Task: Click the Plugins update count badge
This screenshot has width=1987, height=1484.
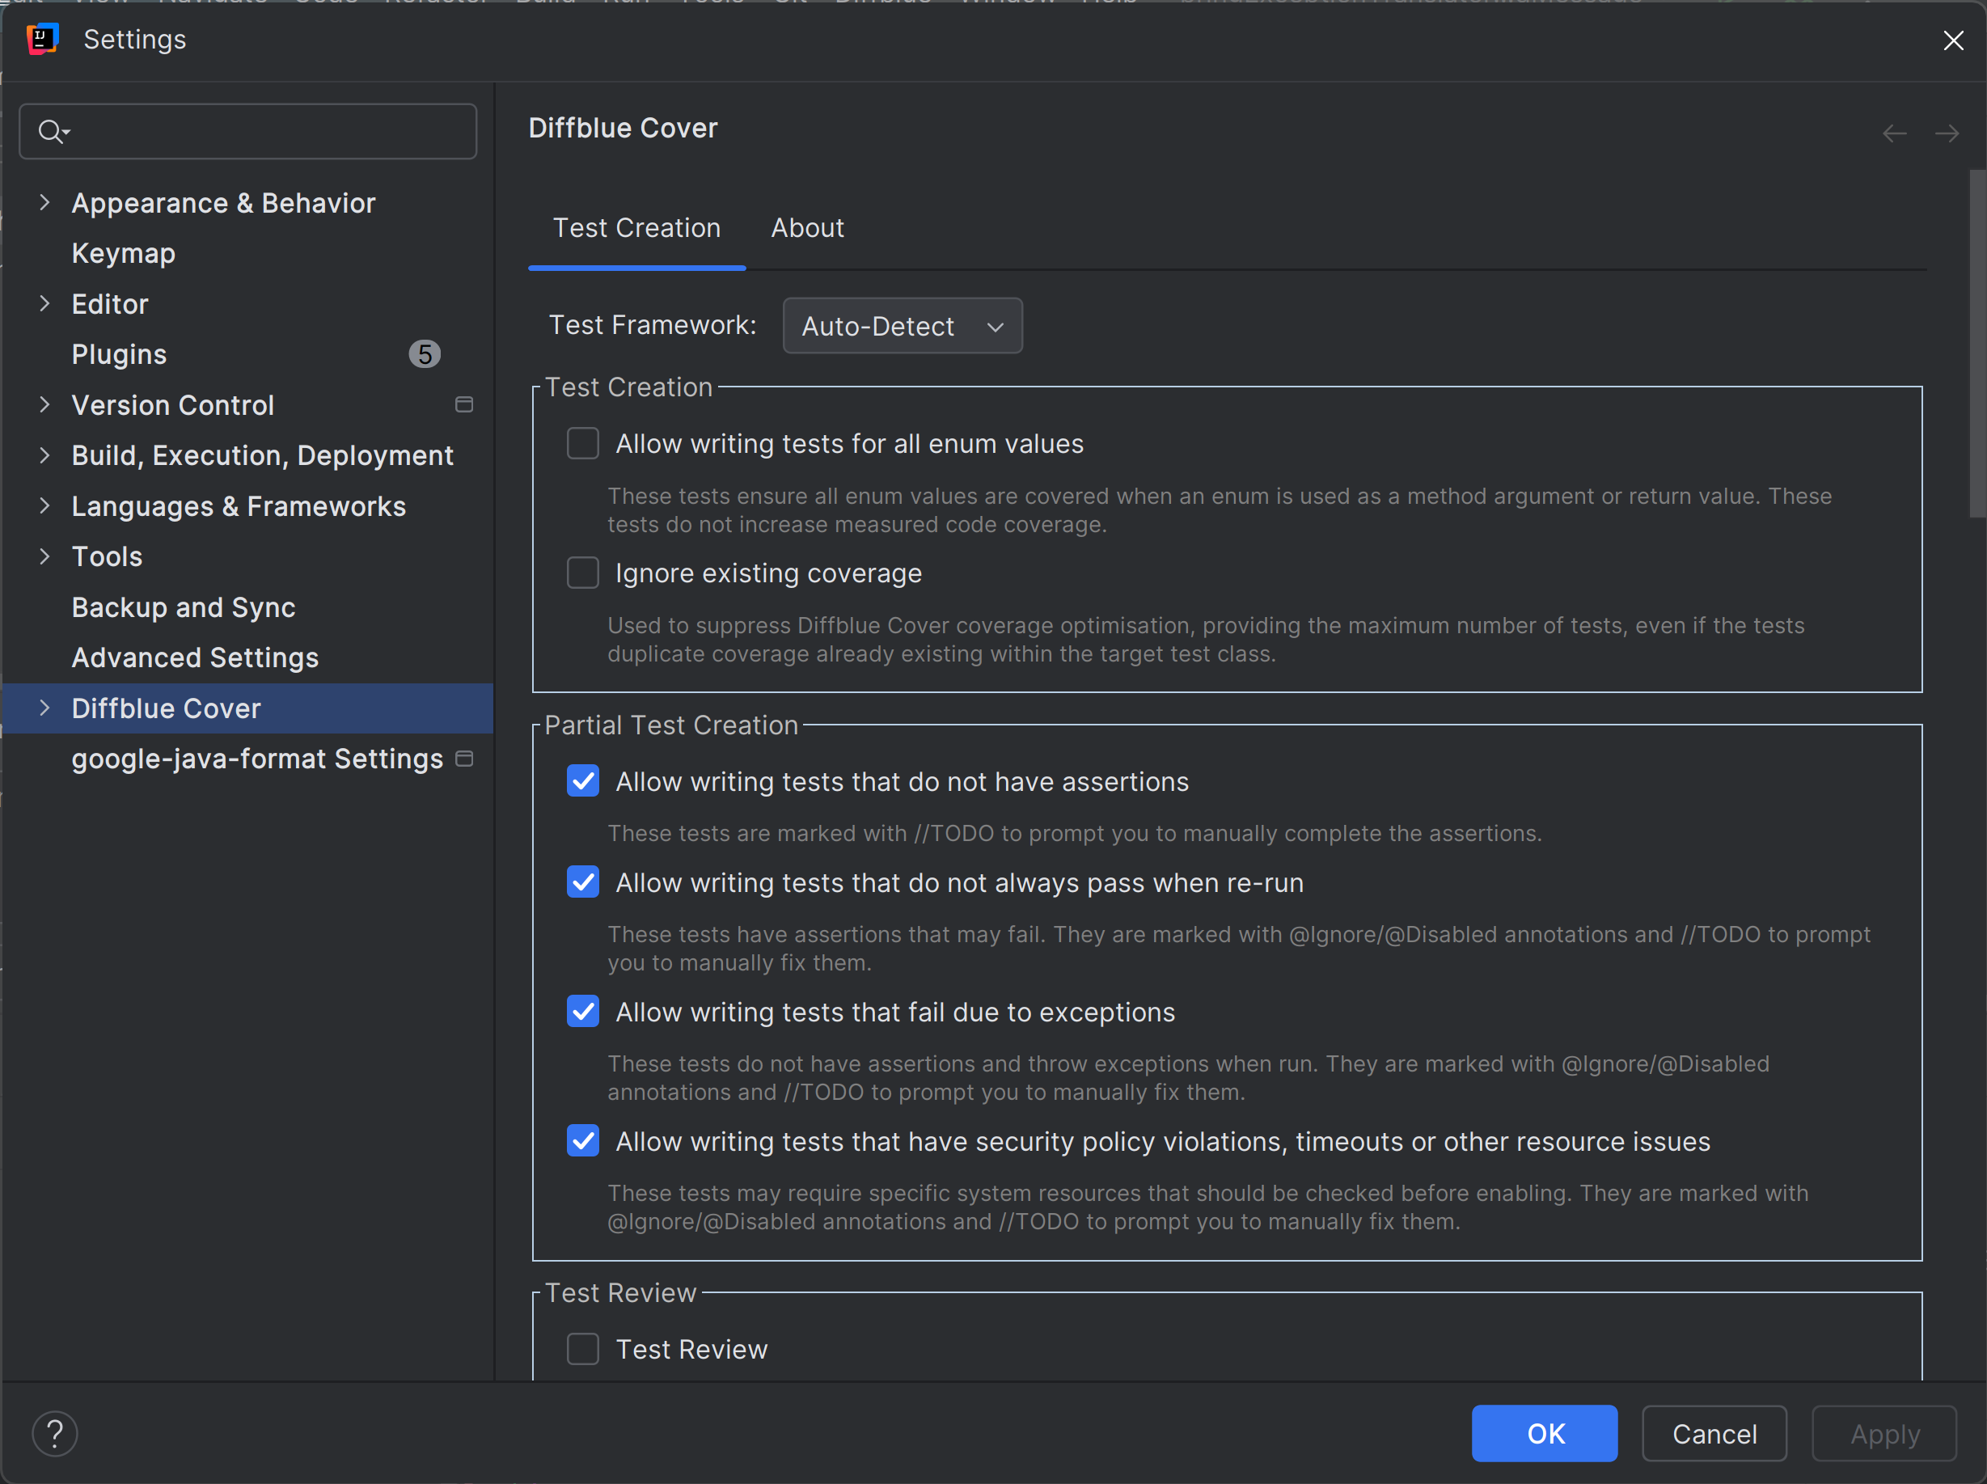Action: click(x=424, y=355)
